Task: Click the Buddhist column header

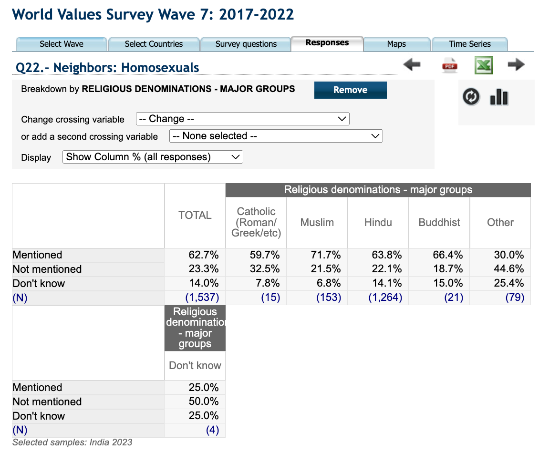Action: tap(439, 222)
